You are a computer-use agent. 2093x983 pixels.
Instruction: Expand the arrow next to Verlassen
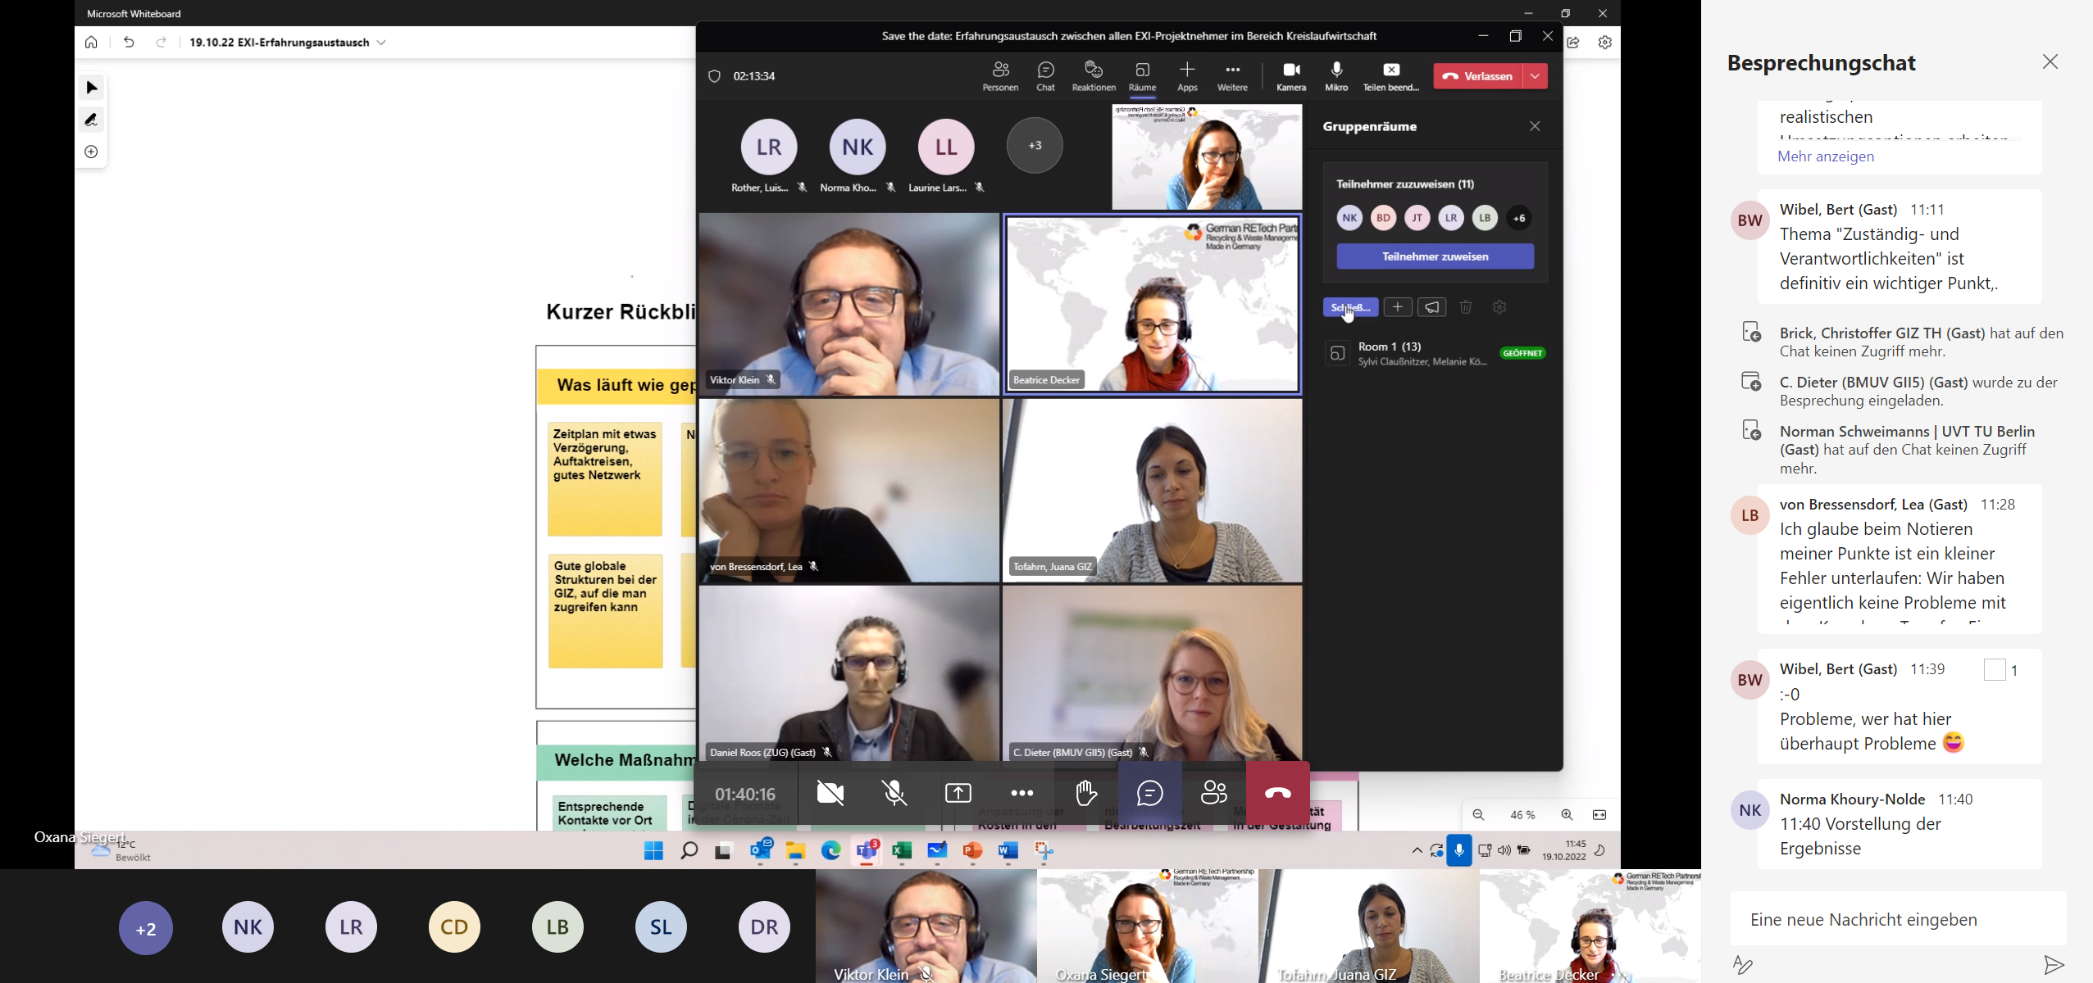(x=1536, y=76)
